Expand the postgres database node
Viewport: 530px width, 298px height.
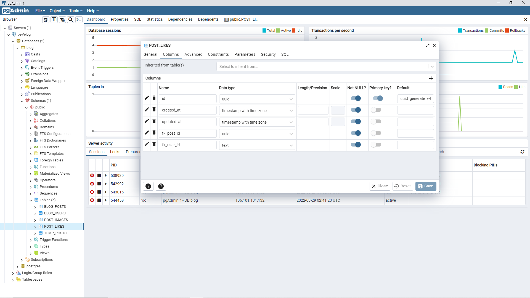coord(17,267)
